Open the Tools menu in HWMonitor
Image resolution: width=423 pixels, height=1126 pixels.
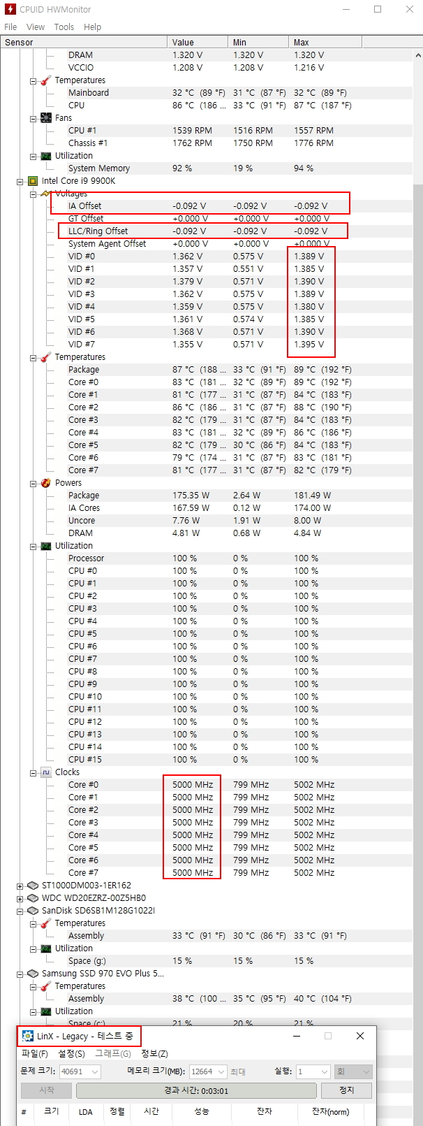point(64,27)
